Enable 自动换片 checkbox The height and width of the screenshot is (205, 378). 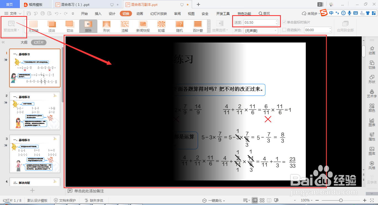pyautogui.click(x=284, y=30)
